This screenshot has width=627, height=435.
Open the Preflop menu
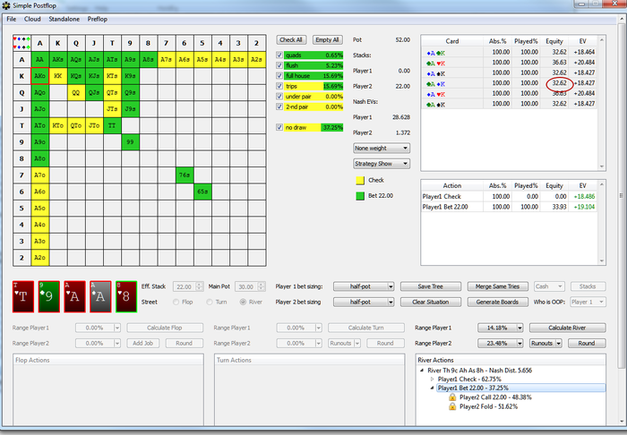pyautogui.click(x=98, y=18)
